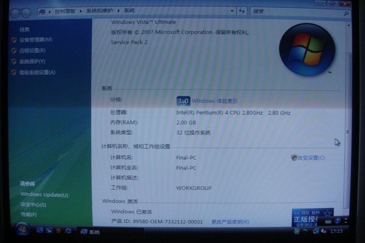Open 设备管理器(M) task link
Image resolution: width=365 pixels, height=243 pixels.
[36, 39]
